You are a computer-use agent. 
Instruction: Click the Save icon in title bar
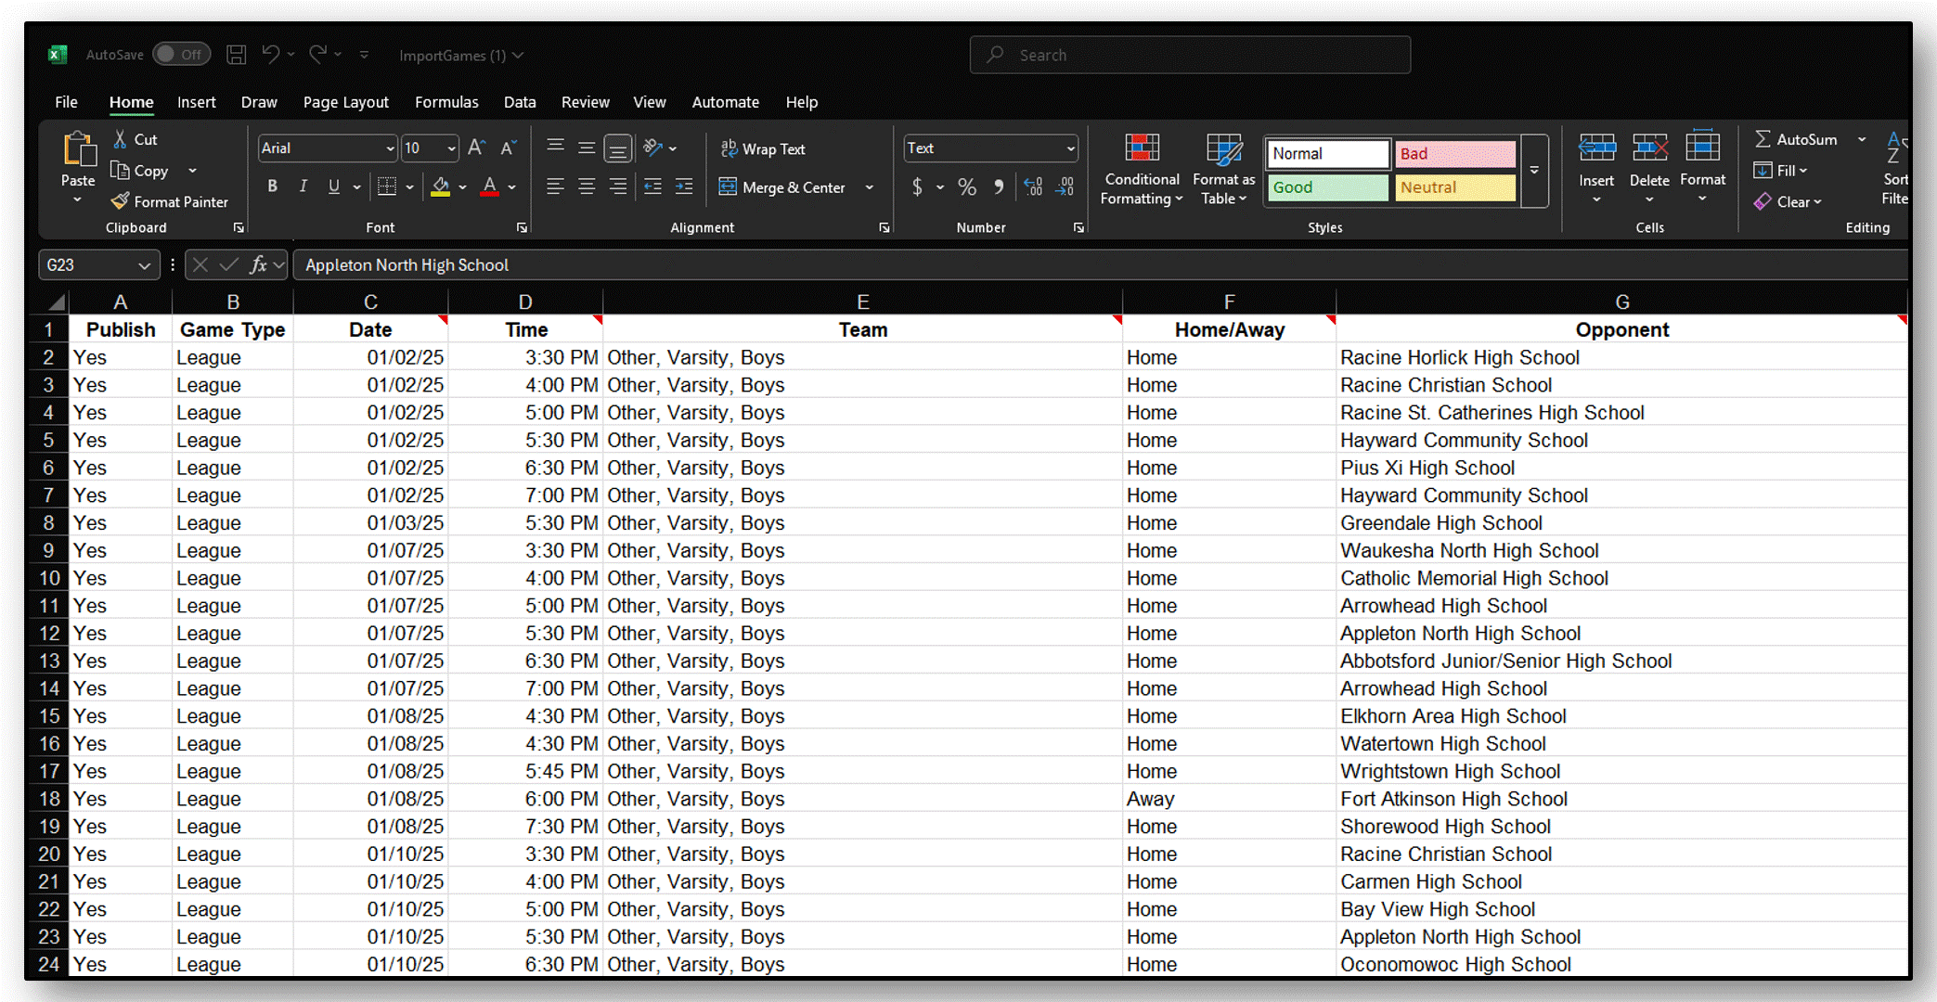pyautogui.click(x=237, y=55)
